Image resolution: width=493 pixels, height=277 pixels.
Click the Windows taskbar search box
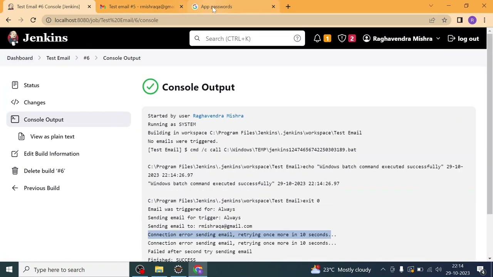[74, 269]
